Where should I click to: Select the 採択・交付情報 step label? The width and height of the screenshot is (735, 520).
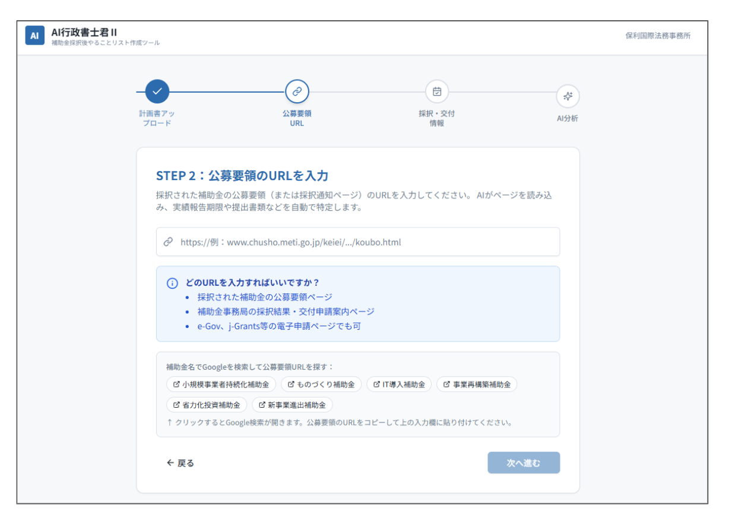pos(437,118)
